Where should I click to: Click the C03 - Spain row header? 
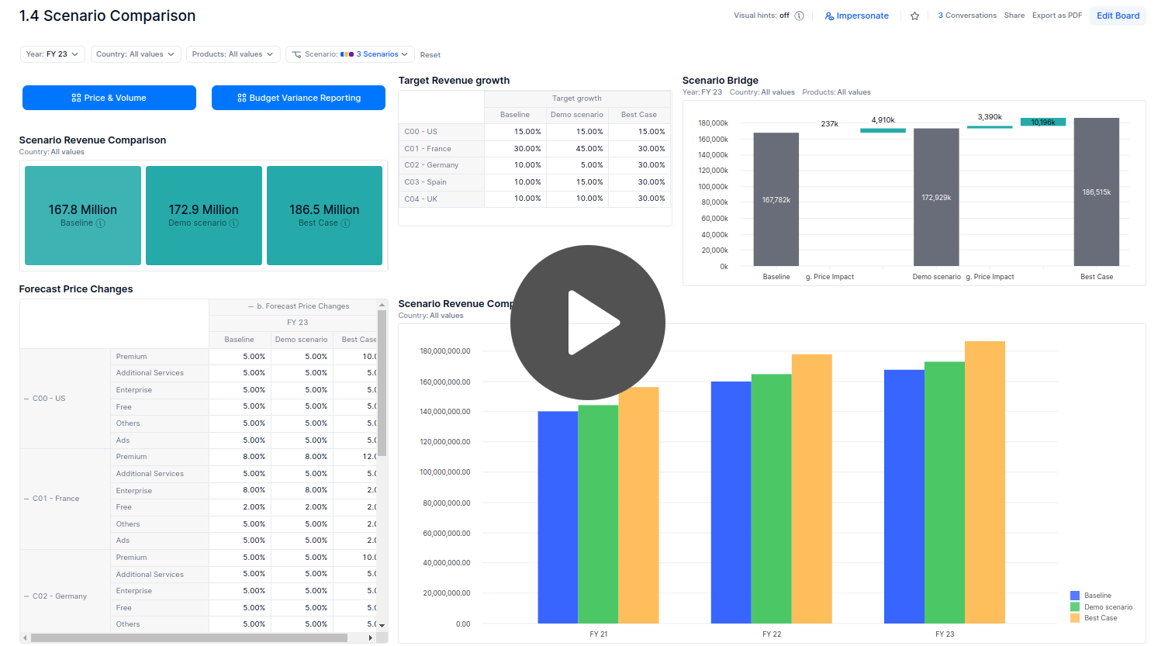tap(441, 182)
